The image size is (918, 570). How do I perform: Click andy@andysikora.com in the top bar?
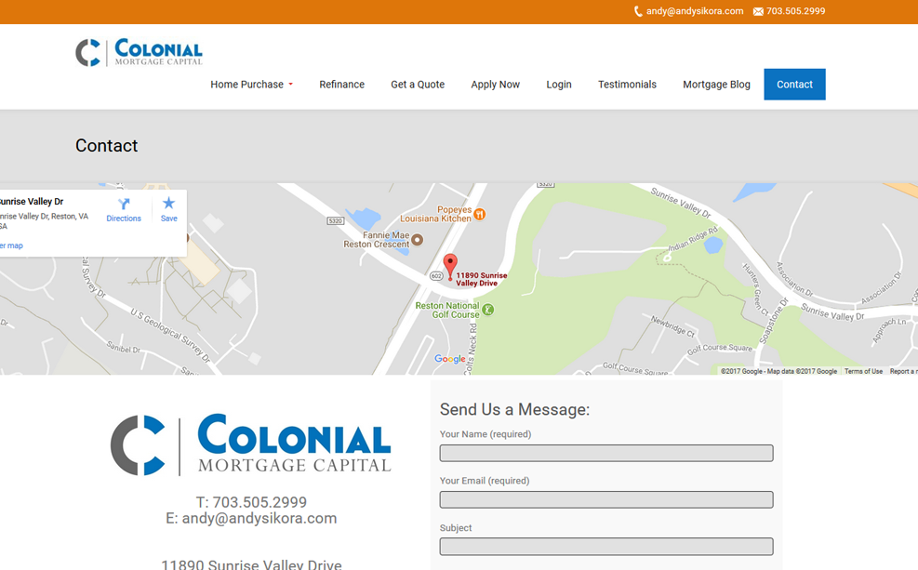click(x=695, y=11)
